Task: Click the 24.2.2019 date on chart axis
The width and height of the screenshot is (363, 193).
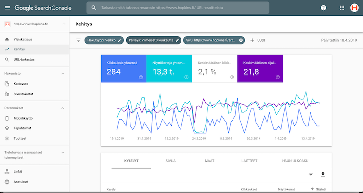Action: click(x=199, y=139)
